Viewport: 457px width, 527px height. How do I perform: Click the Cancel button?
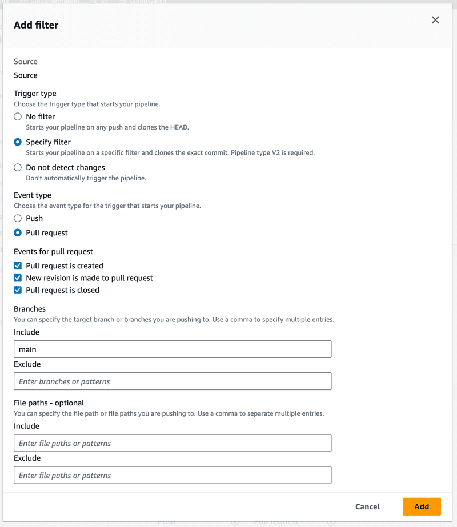[x=367, y=506]
